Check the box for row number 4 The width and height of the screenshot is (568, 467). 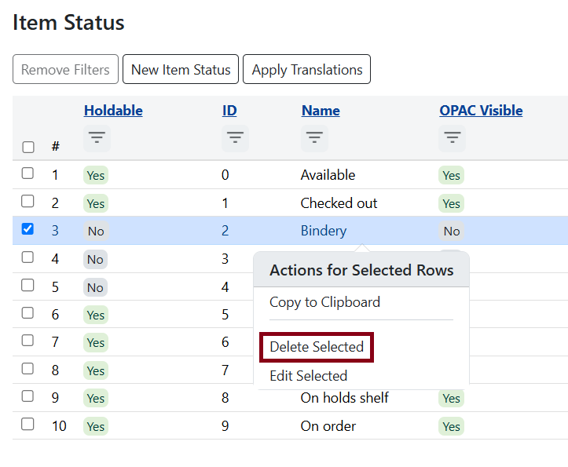point(27,257)
